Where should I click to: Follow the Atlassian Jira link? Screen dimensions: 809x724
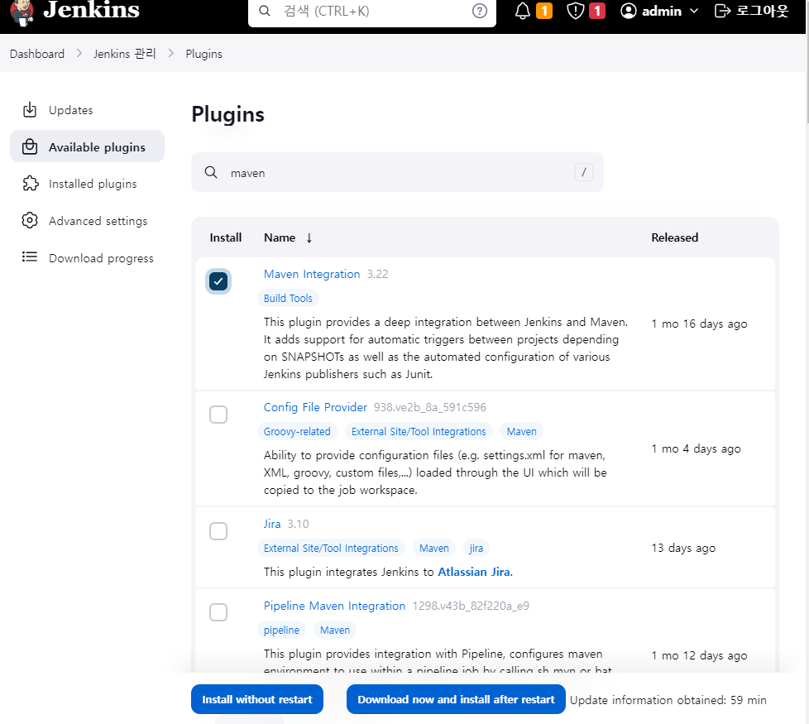tap(474, 572)
